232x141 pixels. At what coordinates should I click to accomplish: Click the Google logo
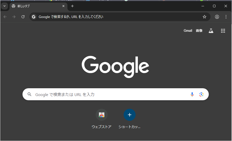115,67
